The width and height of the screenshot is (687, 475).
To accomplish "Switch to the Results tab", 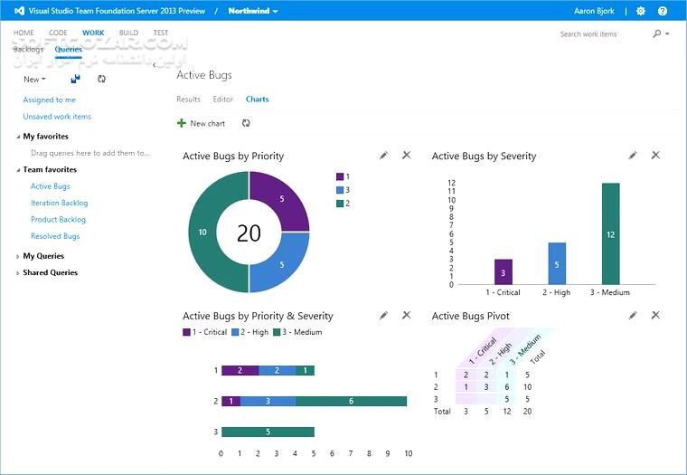I will 188,100.
